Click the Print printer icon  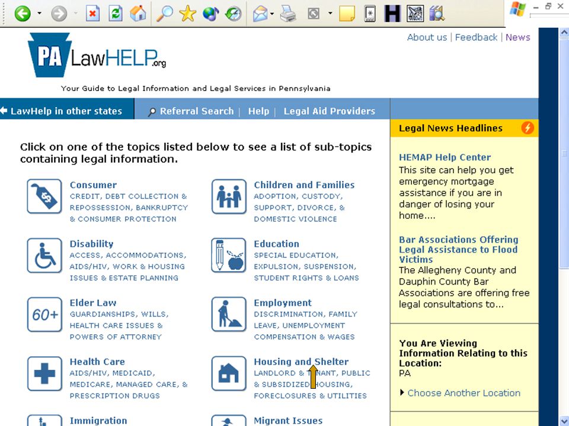pos(288,14)
